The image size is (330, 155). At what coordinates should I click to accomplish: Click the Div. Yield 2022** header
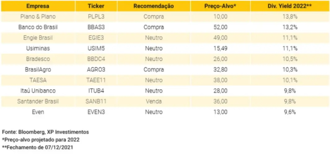[x=289, y=6]
